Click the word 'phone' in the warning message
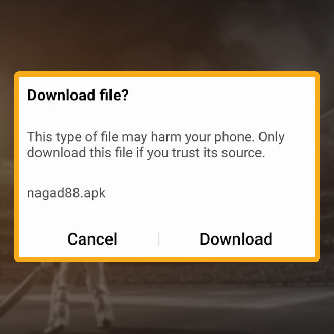Image resolution: width=334 pixels, height=334 pixels. coord(234,137)
